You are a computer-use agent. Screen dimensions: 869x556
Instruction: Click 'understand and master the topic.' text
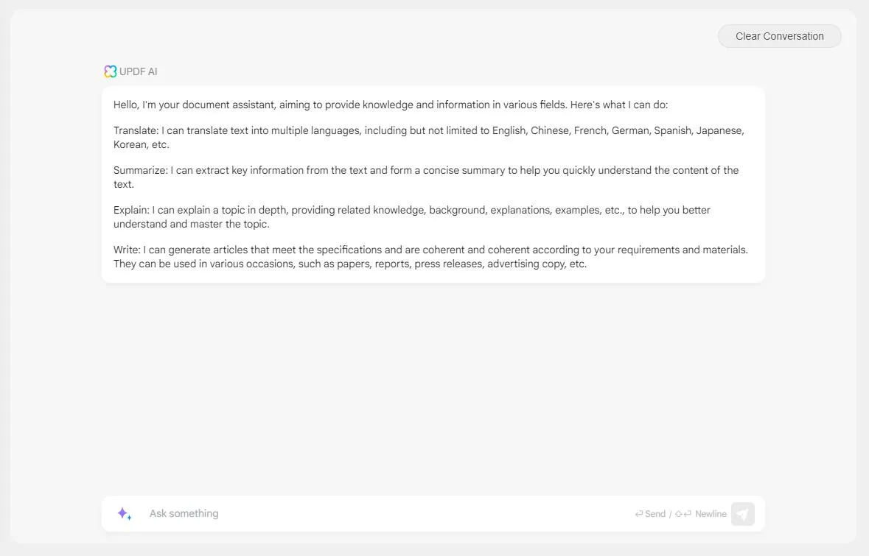pos(191,225)
